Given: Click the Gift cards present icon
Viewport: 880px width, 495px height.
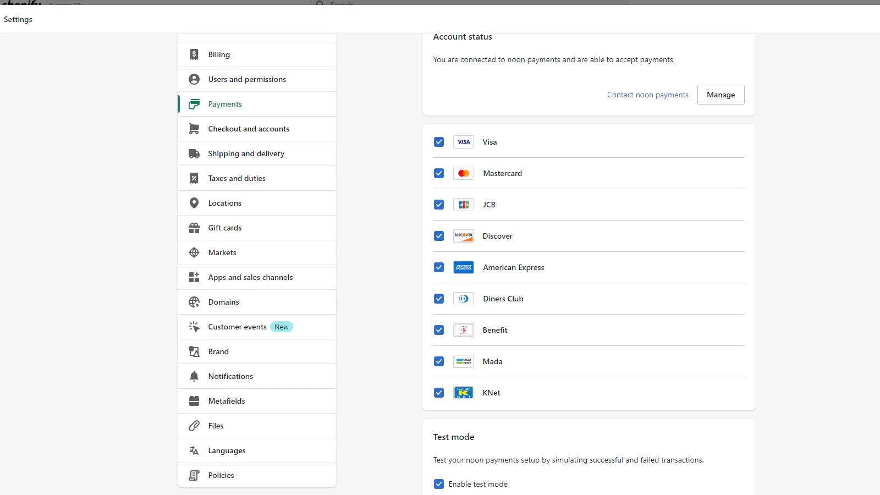Looking at the screenshot, I should [x=194, y=228].
